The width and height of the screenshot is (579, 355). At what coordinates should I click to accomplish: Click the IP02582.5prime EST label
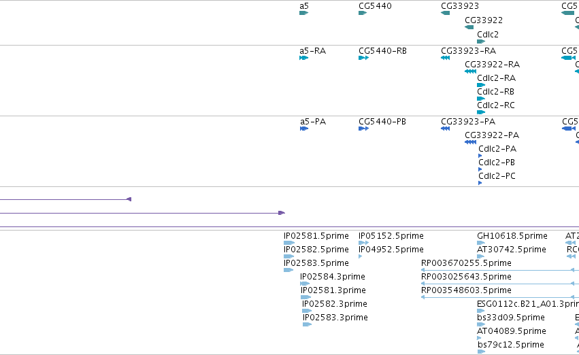[x=316, y=250]
